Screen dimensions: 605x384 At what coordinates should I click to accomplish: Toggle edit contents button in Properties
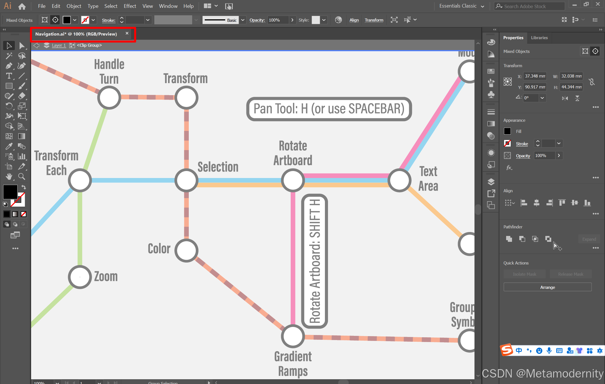click(595, 51)
